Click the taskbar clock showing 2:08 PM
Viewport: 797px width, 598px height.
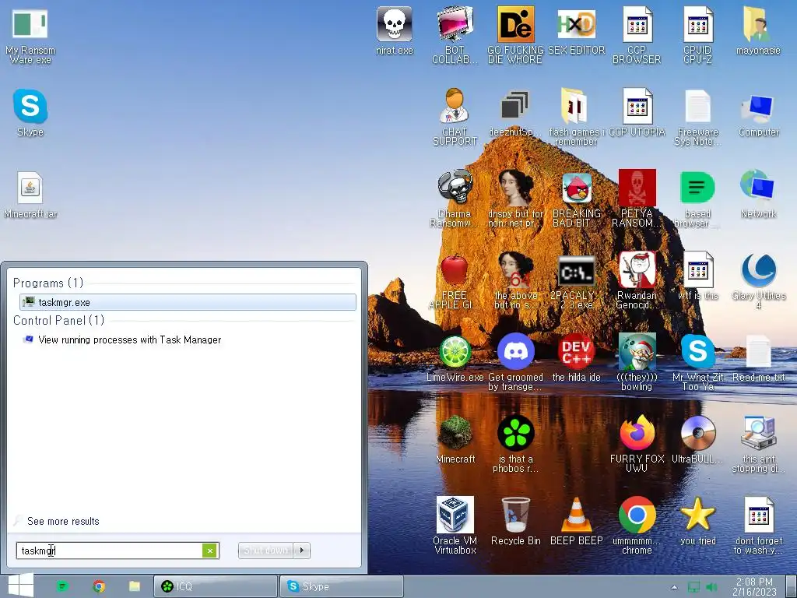pyautogui.click(x=754, y=586)
